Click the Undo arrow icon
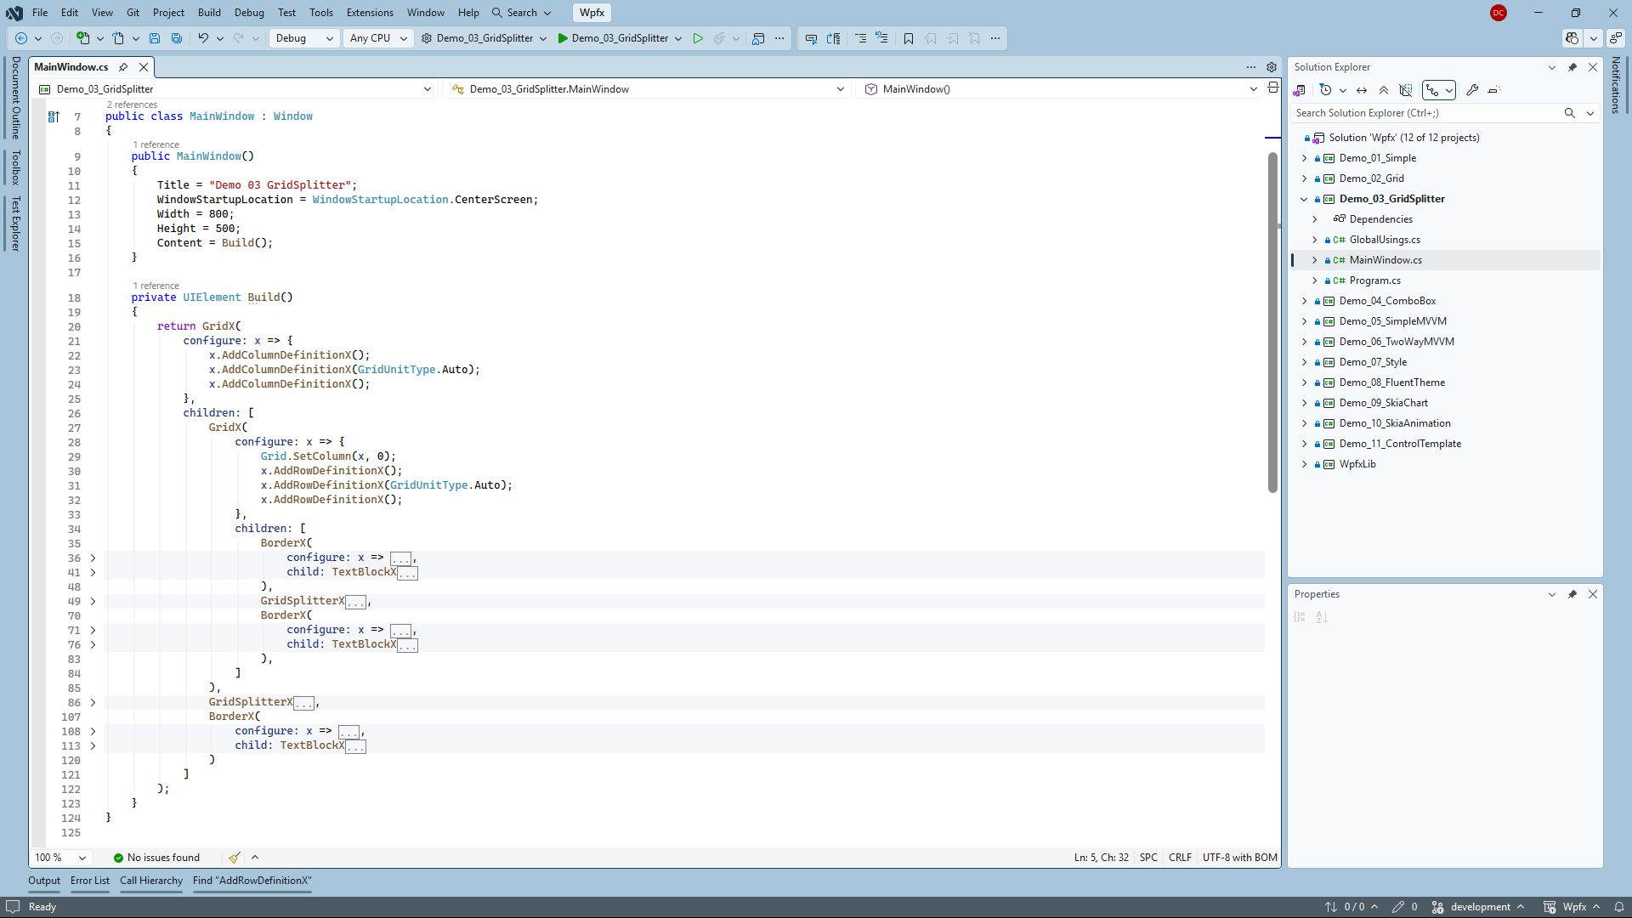The height and width of the screenshot is (918, 1632). 203,38
